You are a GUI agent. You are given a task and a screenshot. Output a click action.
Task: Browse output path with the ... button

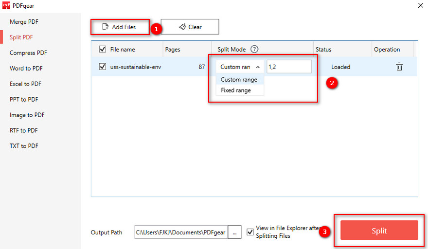click(234, 232)
